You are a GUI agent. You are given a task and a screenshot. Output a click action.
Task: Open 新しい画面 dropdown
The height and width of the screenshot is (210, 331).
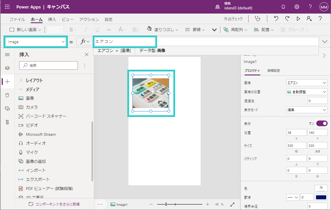point(25,29)
